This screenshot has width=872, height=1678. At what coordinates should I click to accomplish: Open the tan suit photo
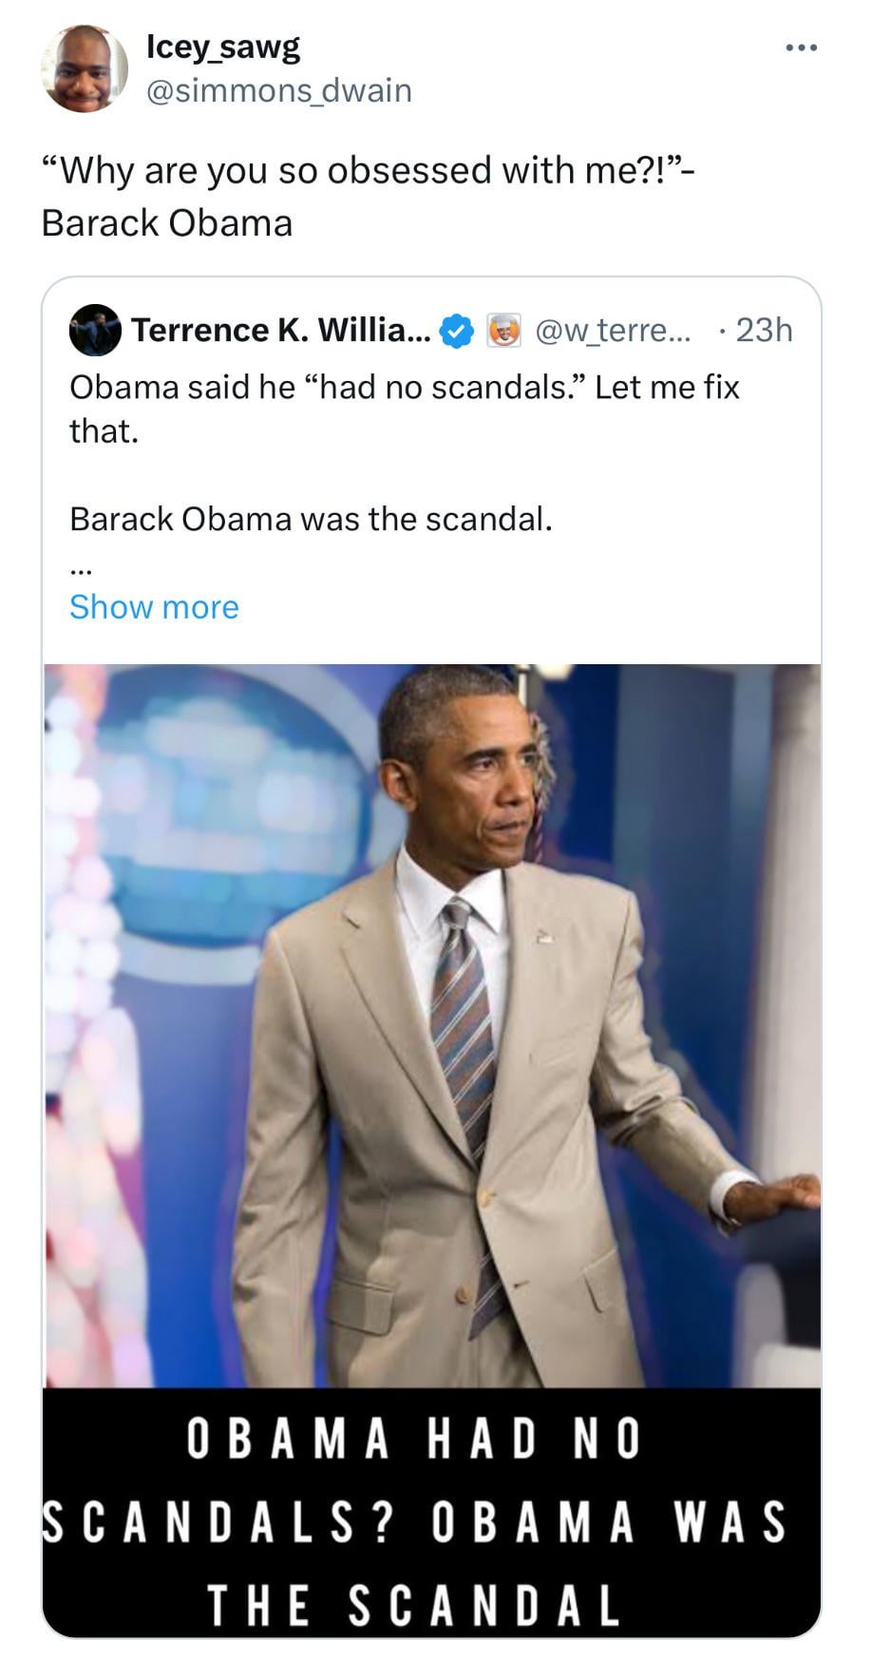(431, 1026)
